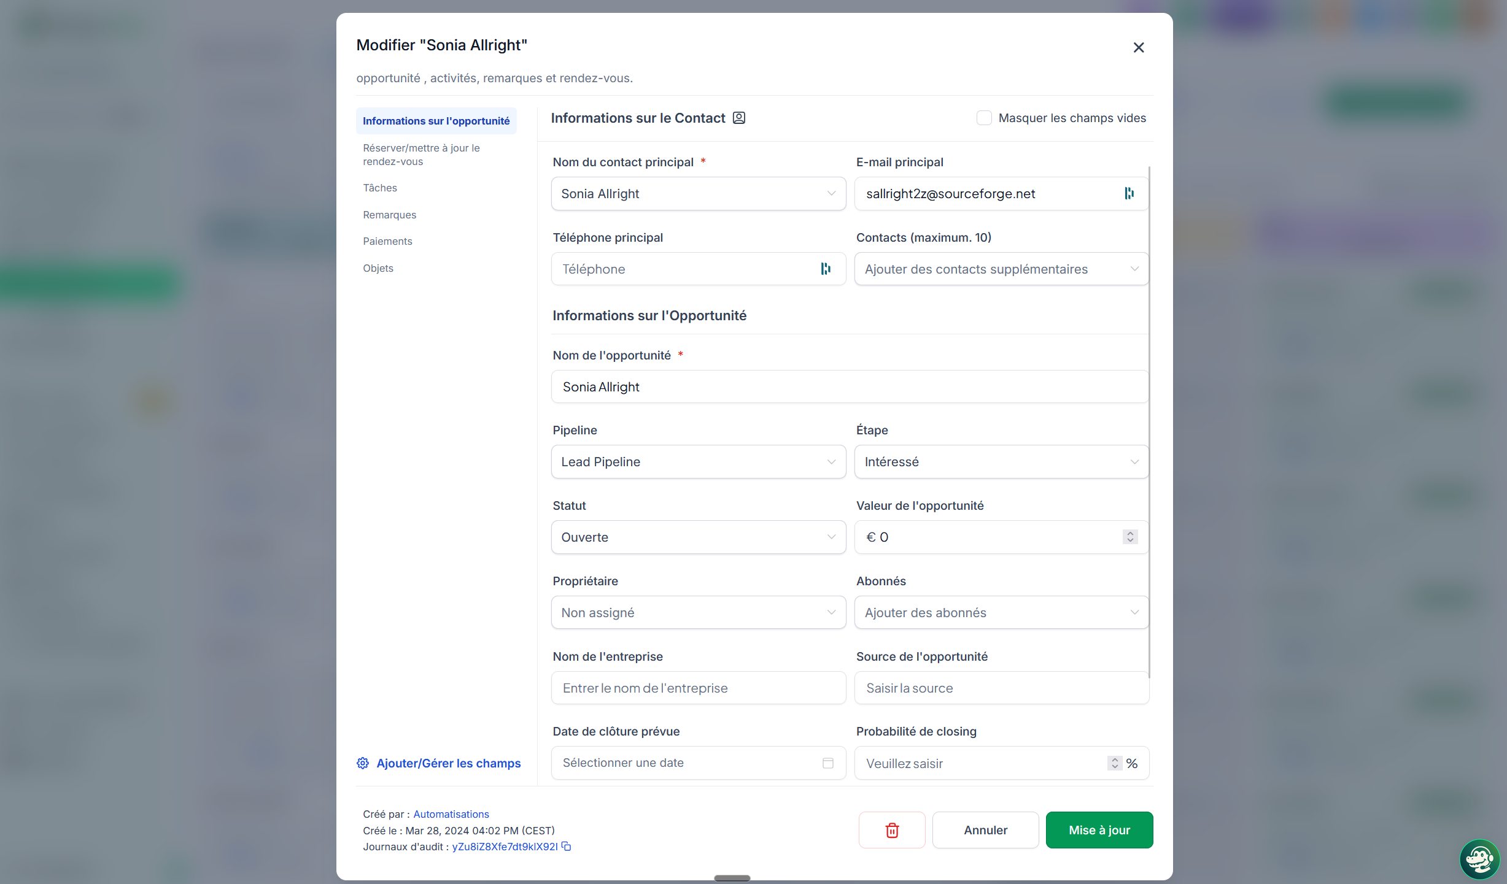Expand the Pipeline dropdown showing Lead Pipeline
Viewport: 1507px width, 884px height.
click(699, 462)
